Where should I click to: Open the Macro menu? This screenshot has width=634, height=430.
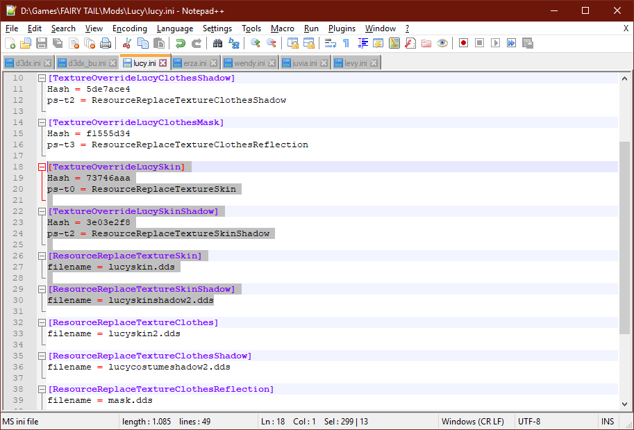(x=282, y=28)
